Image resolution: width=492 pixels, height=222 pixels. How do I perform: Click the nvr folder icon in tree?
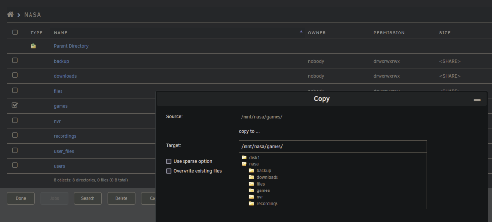[x=251, y=197]
